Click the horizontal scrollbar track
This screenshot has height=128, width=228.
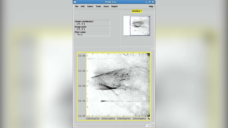pyautogui.click(x=112, y=125)
